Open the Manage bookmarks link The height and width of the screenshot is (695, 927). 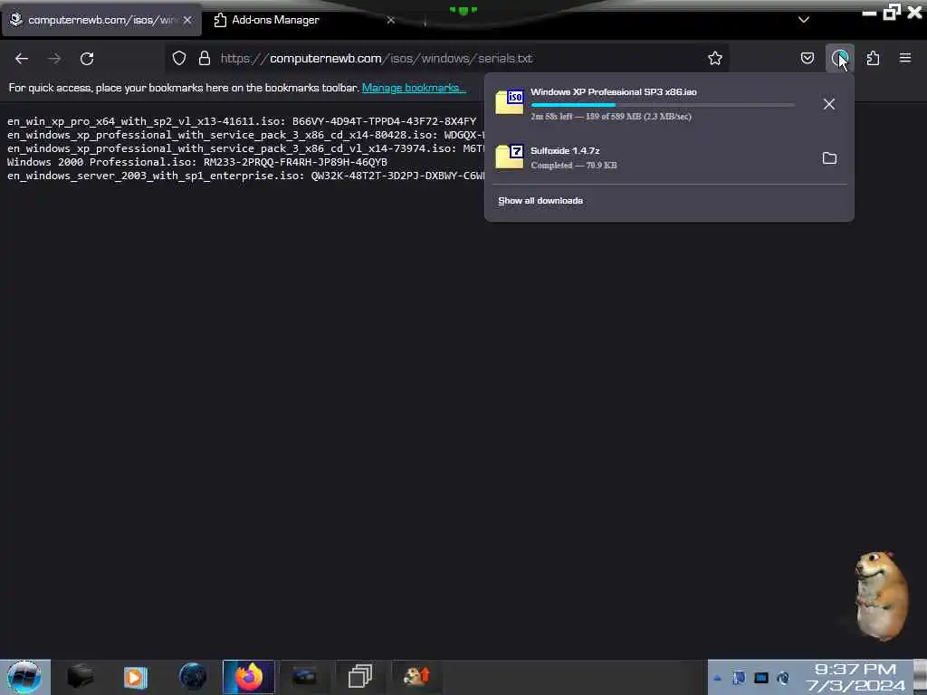(414, 88)
